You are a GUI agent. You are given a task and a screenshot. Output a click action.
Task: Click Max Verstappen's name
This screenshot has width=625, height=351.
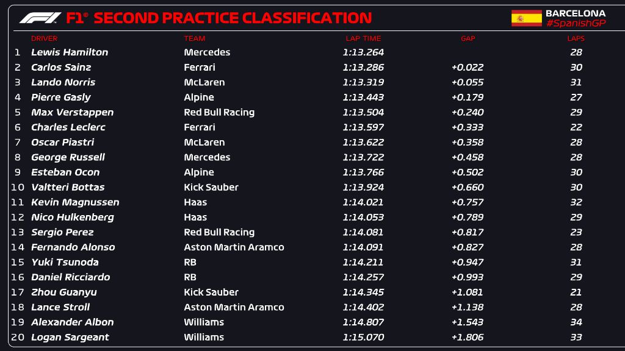[x=73, y=112]
